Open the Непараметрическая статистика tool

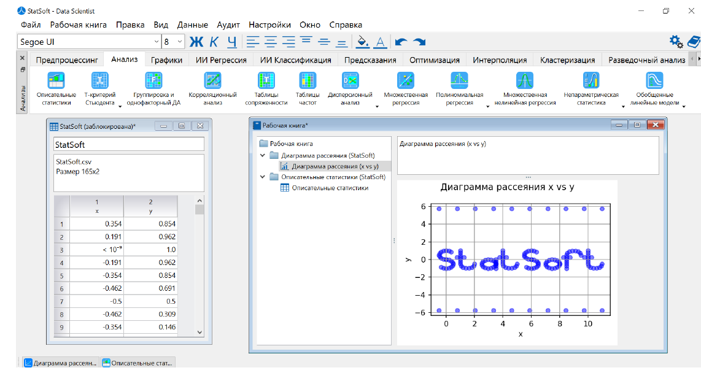point(591,89)
